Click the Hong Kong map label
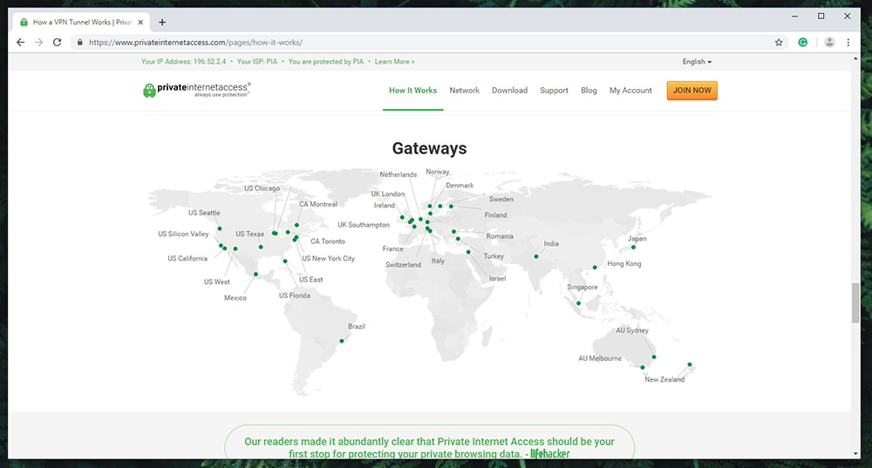The image size is (872, 468). click(x=624, y=263)
